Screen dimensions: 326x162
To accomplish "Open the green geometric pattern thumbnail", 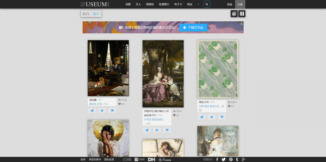I will [218, 69].
